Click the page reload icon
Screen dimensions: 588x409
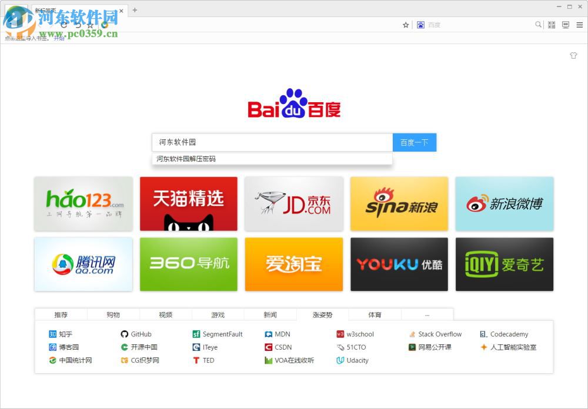(x=64, y=25)
